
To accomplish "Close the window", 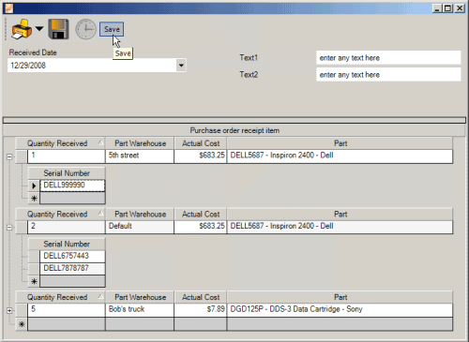I will coord(460,8).
